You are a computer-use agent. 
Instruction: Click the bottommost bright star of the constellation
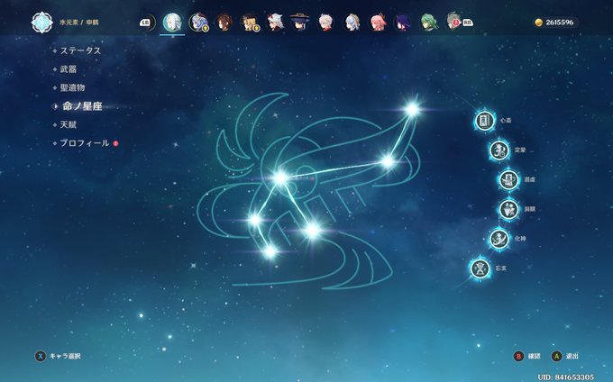tap(270, 252)
